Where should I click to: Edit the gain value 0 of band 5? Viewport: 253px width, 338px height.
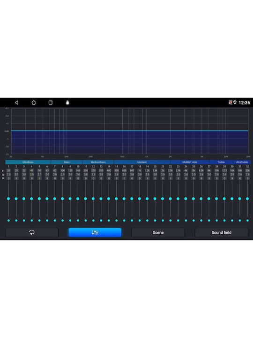click(x=39, y=178)
